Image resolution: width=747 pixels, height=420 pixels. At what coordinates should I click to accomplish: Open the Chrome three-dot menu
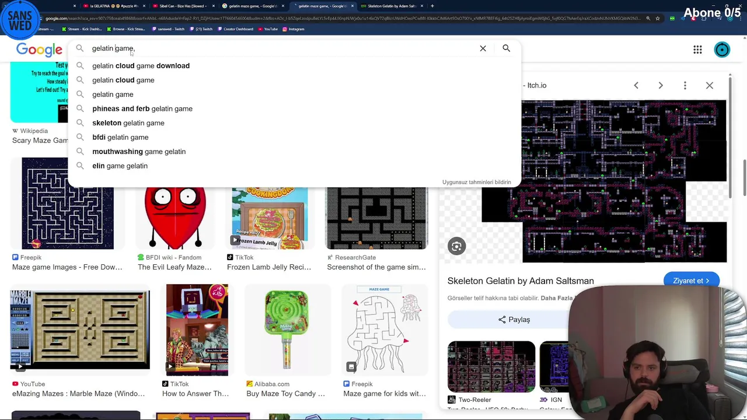coord(740,18)
